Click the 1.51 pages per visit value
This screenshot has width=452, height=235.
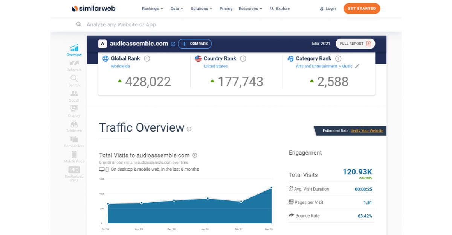pyautogui.click(x=368, y=203)
